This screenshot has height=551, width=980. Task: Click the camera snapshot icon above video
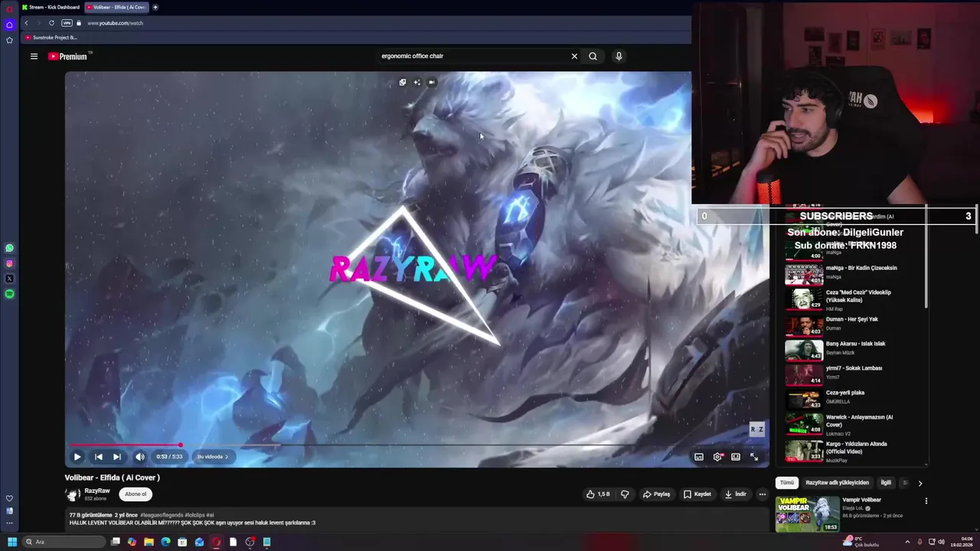[x=432, y=83]
